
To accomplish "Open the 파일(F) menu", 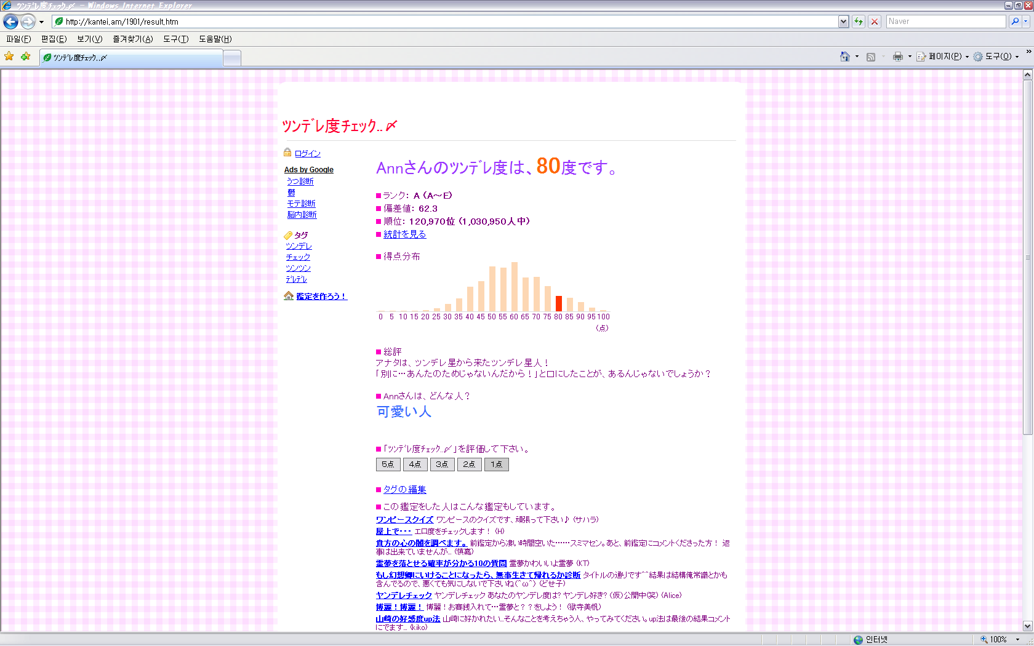I will coord(18,39).
